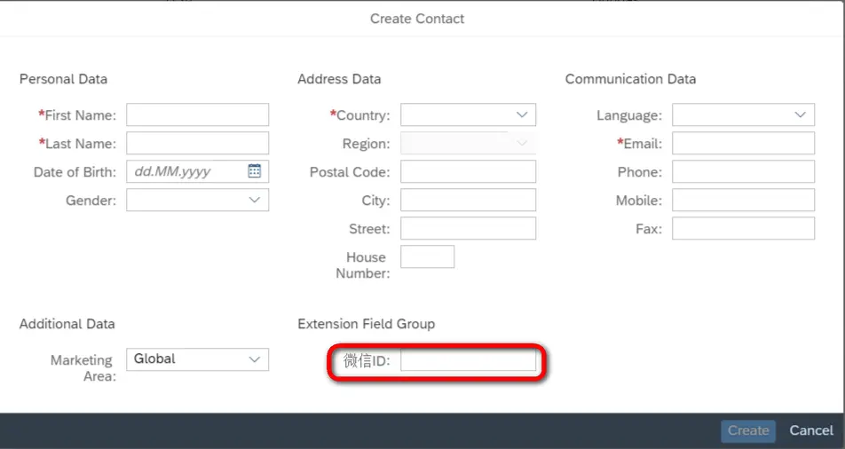
Task: Click the First Name input field
Action: pos(198,114)
